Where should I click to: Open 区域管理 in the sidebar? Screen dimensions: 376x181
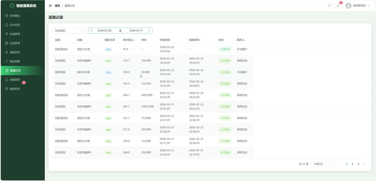pyautogui.click(x=22, y=34)
